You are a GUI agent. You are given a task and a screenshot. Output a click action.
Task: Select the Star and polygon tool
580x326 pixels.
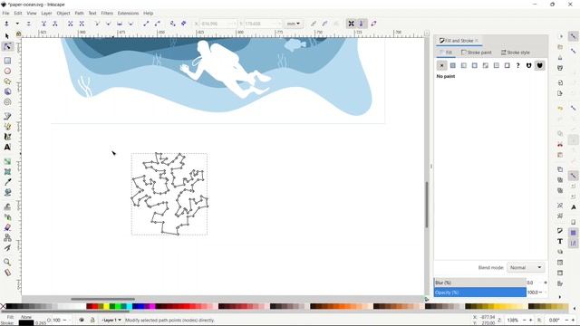tap(7, 81)
